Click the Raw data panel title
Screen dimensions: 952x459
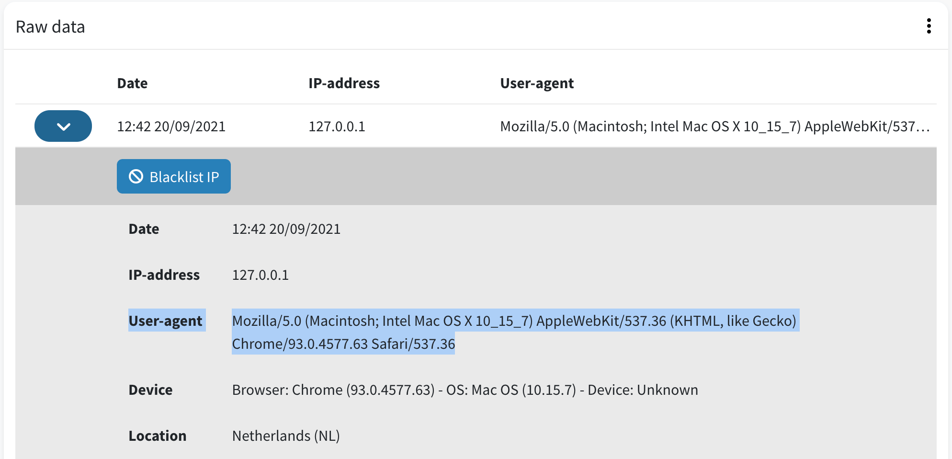[50, 27]
